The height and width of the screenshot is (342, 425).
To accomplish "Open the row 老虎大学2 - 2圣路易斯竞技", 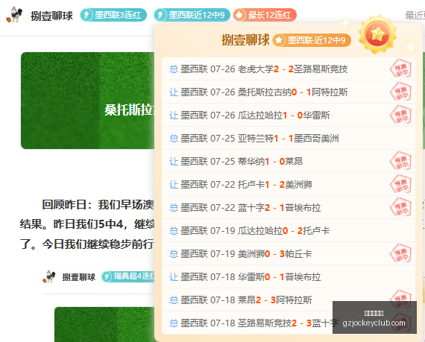I will click(289, 69).
